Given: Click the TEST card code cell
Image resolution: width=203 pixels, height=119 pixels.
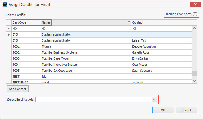Looking at the screenshot, I should [26, 77].
